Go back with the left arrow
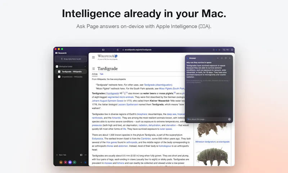Screen dimensions: 288x173 click(109, 50)
